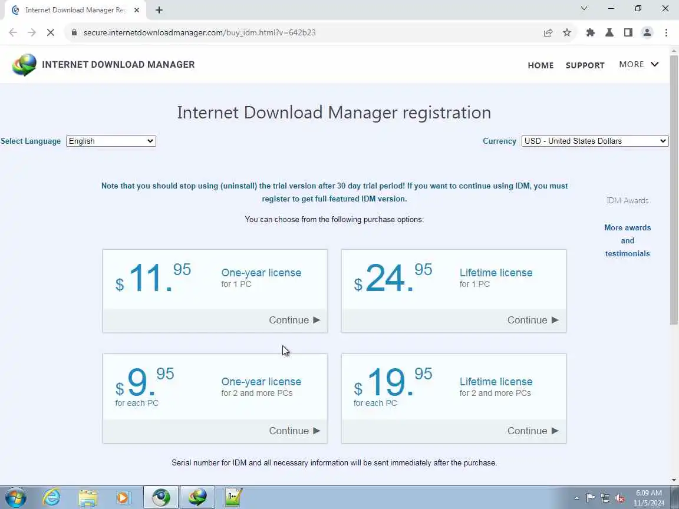Click the IDM Awards image
This screenshot has width=679, height=509.
tap(628, 200)
